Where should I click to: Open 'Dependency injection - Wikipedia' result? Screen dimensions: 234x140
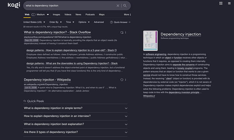click(x=47, y=80)
